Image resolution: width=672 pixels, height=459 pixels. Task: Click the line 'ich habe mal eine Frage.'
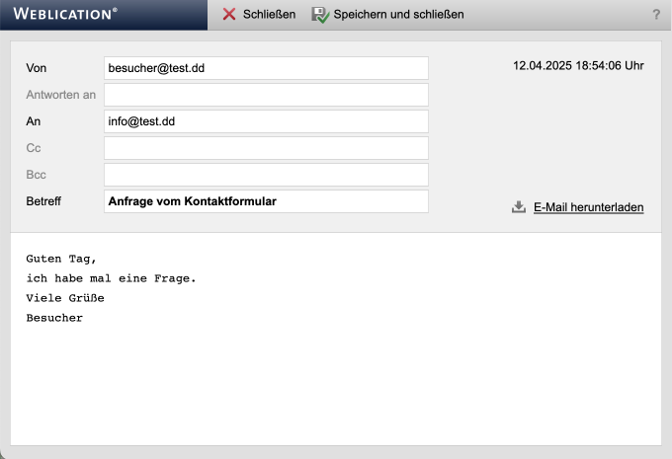tap(111, 278)
